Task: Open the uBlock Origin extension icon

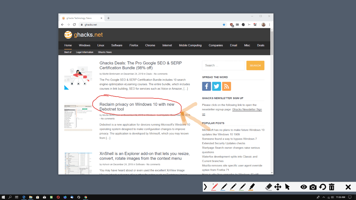Action: 232,25
